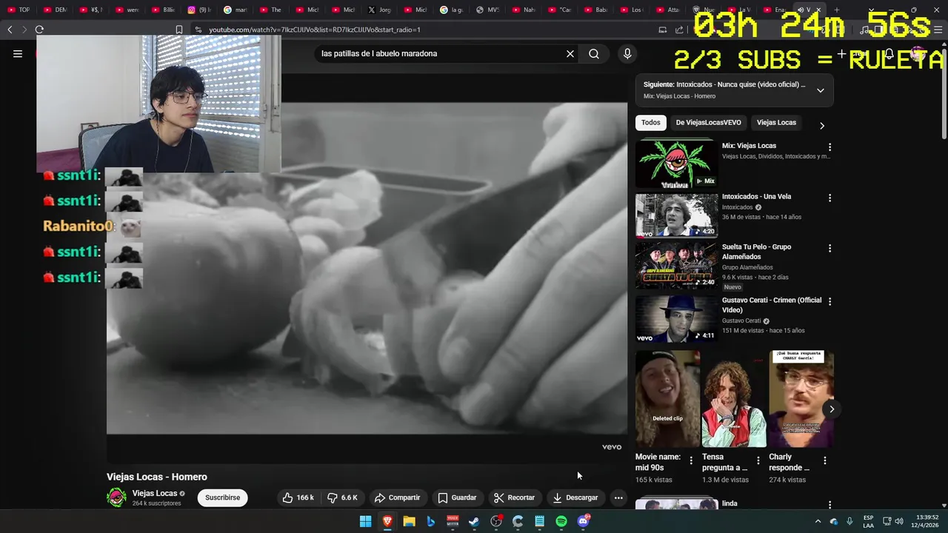The height and width of the screenshot is (533, 948).
Task: Open the clock showing 13:39:52
Action: (x=924, y=521)
